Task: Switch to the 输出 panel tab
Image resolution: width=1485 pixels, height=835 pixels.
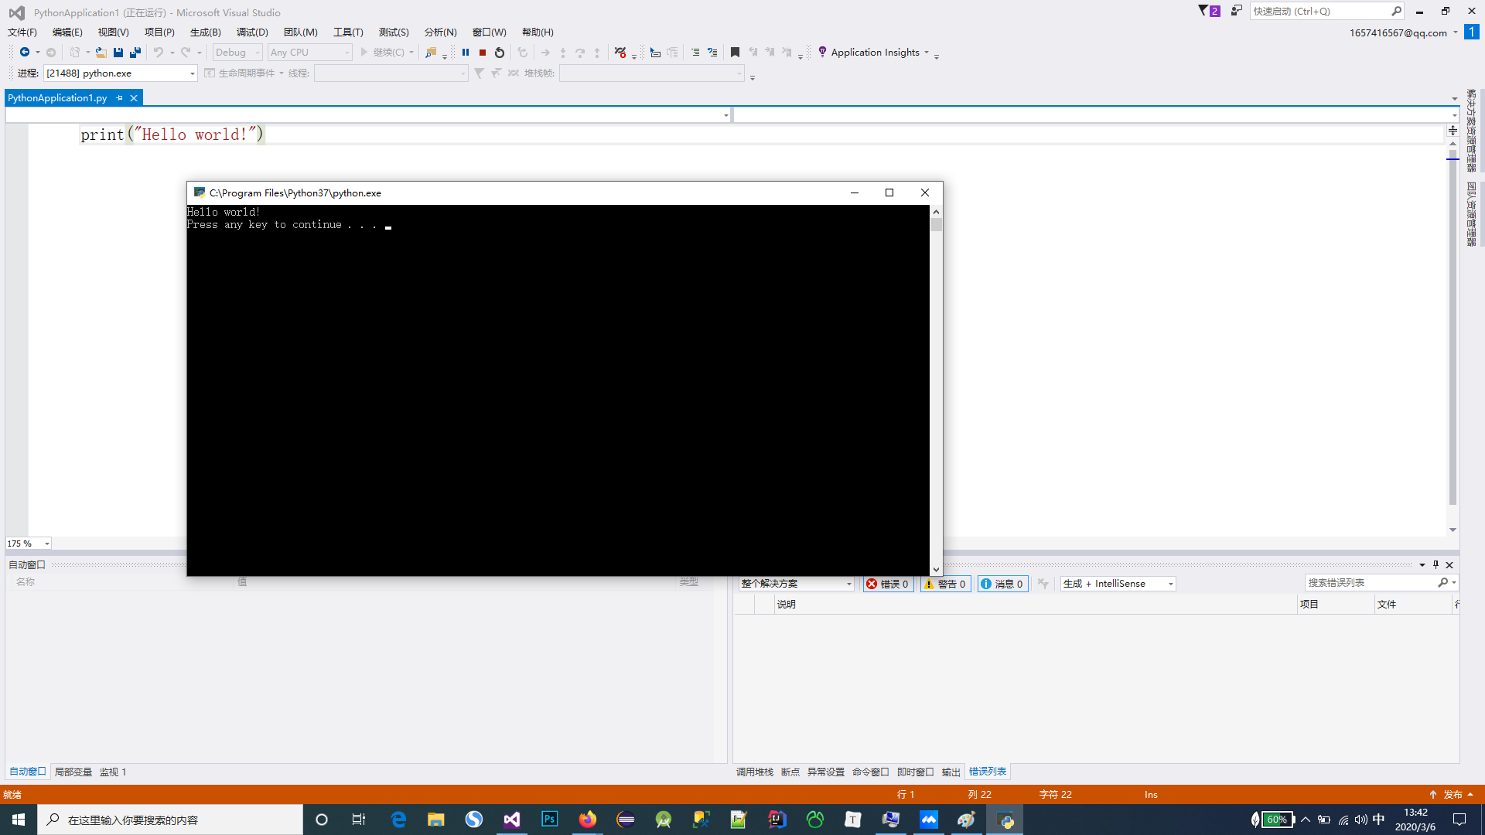Action: (951, 771)
